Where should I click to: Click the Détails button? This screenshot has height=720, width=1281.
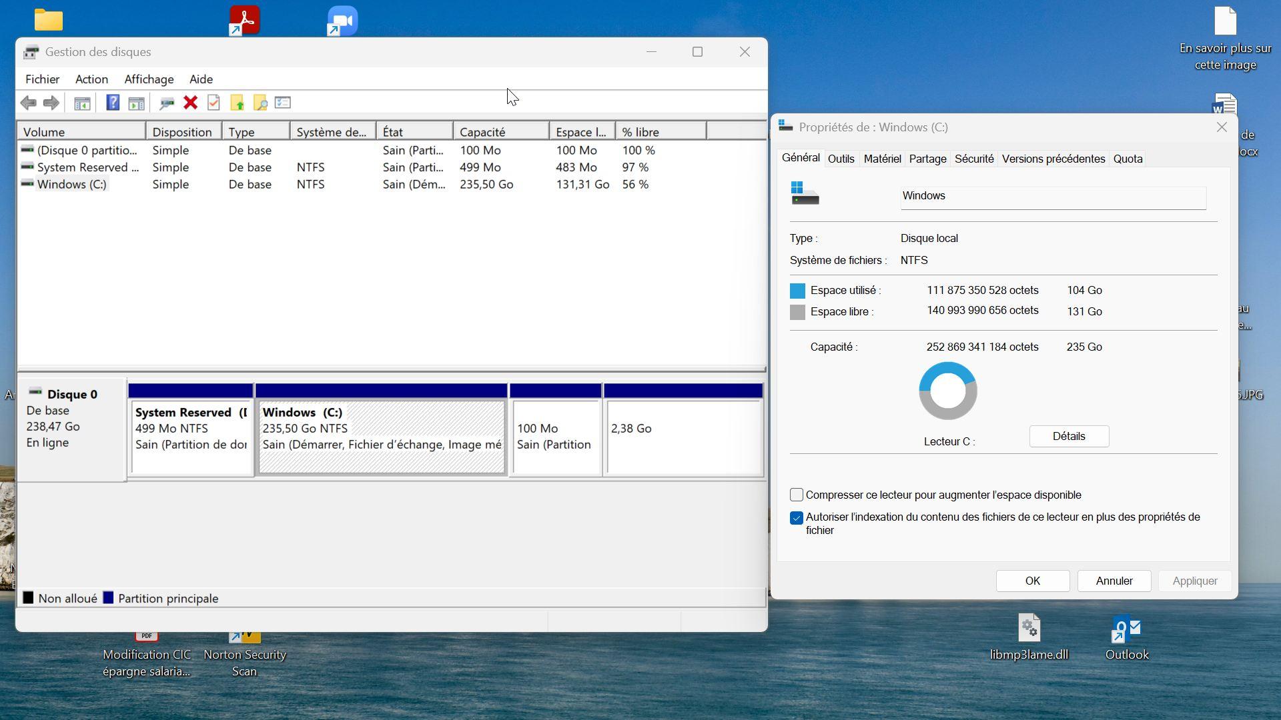click(x=1068, y=436)
